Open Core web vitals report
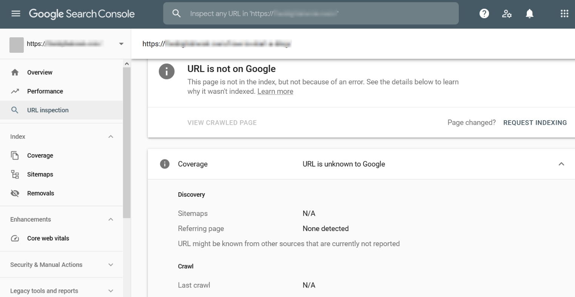This screenshot has width=575, height=297. click(x=61, y=238)
